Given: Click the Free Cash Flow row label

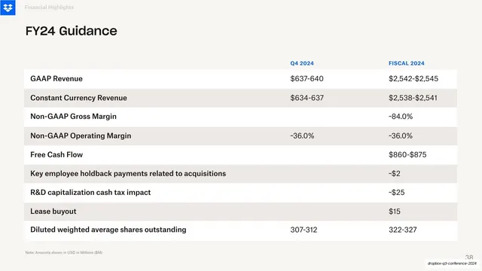Looking at the screenshot, I should tap(56, 154).
